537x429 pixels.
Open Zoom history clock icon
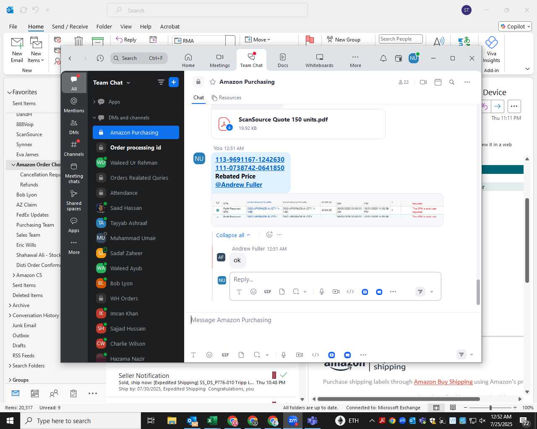100,58
